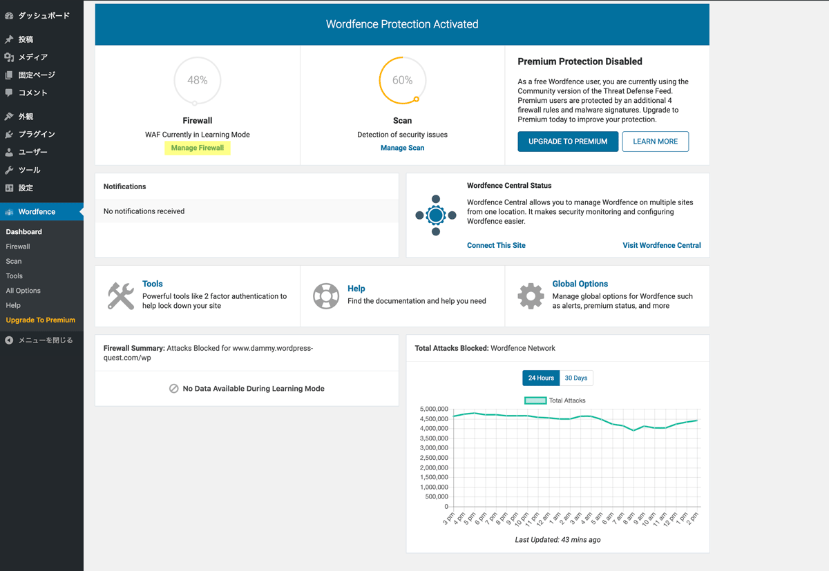Image resolution: width=829 pixels, height=571 pixels.
Task: Click the collapse arrow icon for メニューを閉じる
Action: (x=9, y=340)
